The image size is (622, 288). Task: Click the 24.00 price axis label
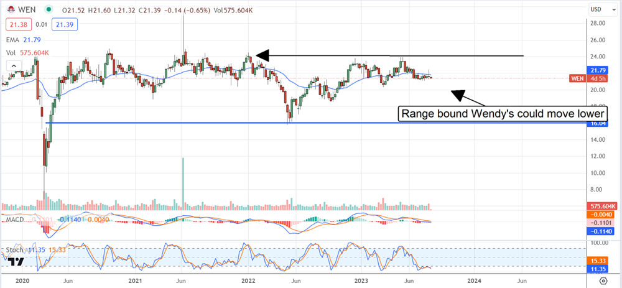click(x=597, y=57)
